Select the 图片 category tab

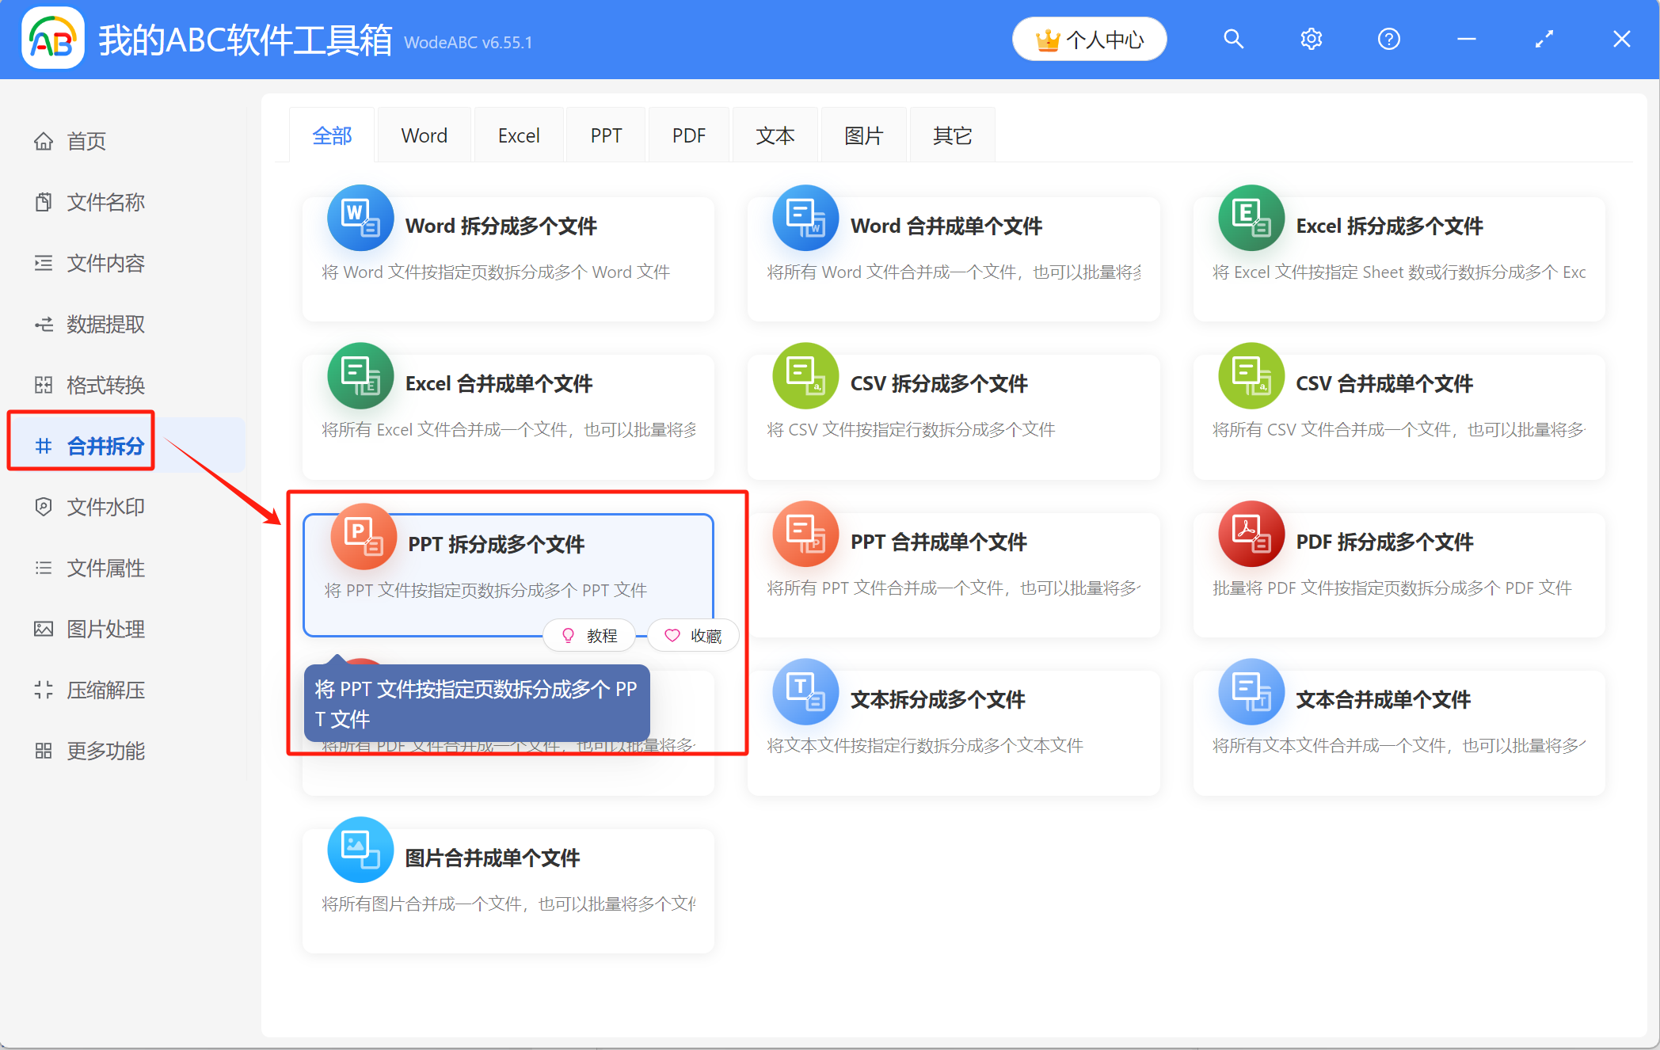click(863, 135)
